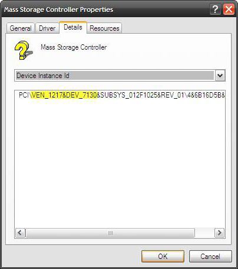Click the question-mark help button in title bar

click(x=215, y=9)
